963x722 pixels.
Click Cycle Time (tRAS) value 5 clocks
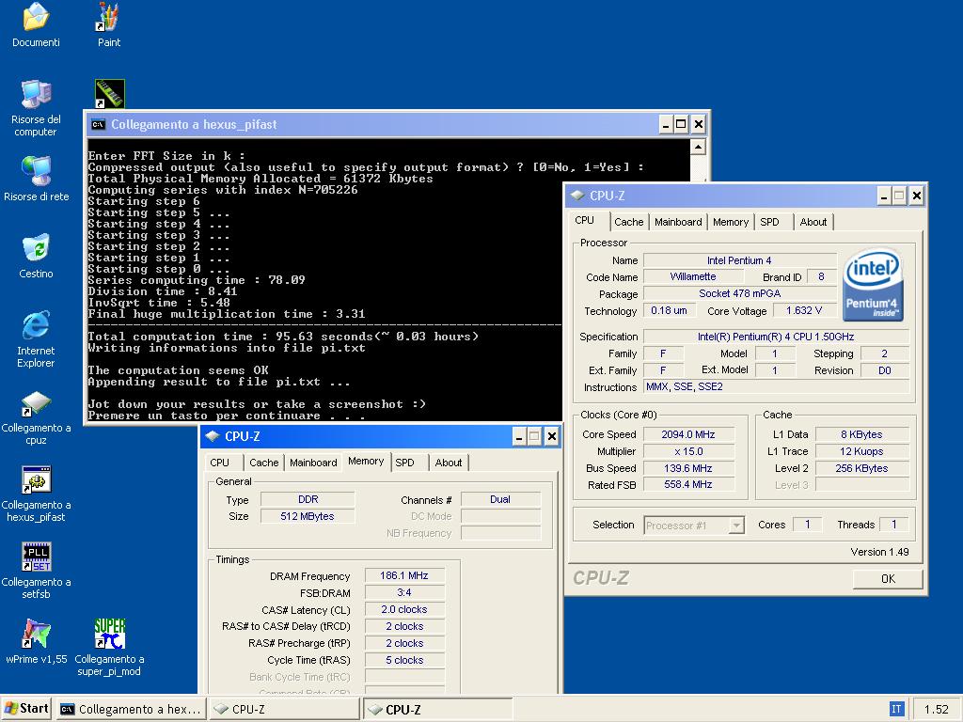(404, 660)
